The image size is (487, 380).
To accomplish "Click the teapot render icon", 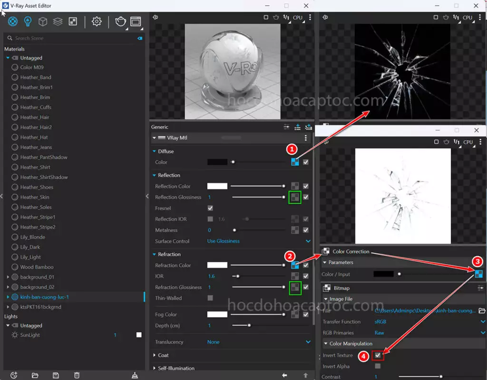I will (120, 21).
